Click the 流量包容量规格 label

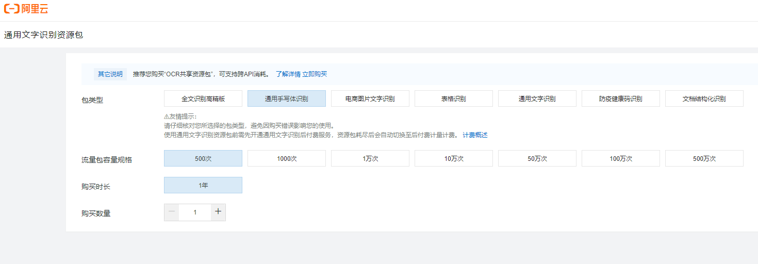107,160
